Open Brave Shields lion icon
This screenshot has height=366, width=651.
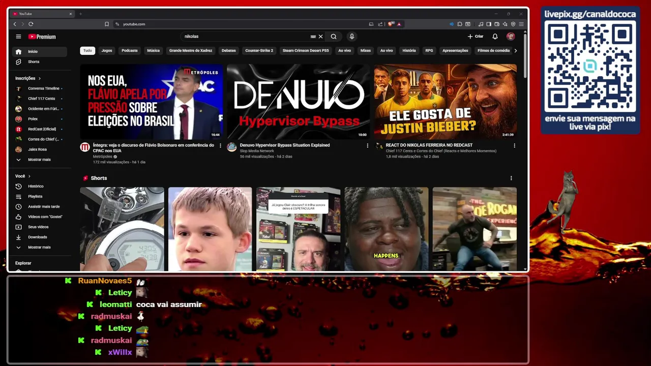pyautogui.click(x=390, y=24)
